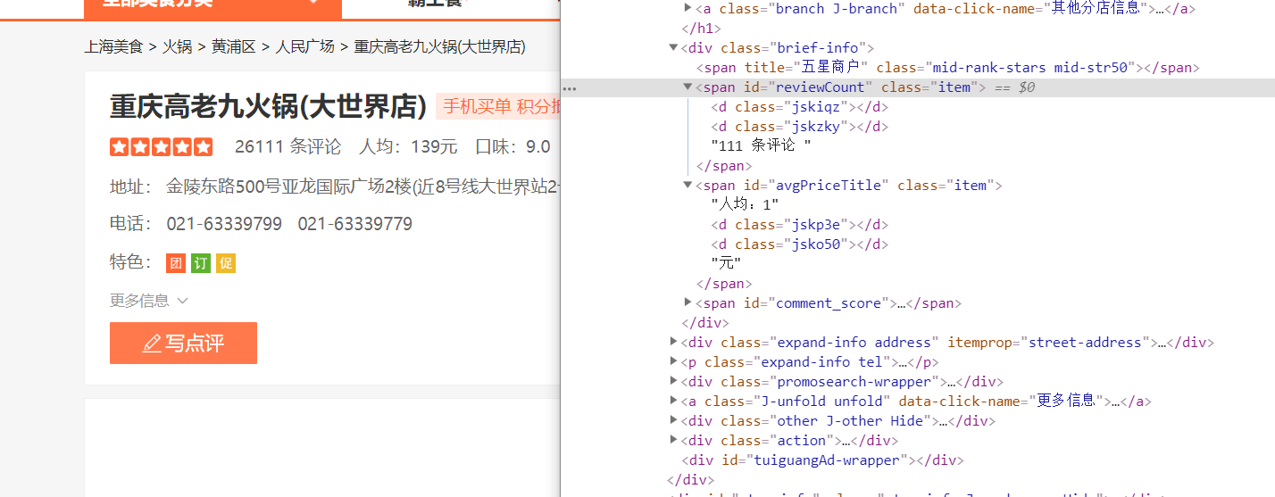The image size is (1275, 497).
Task: Open the 火锅 breadcrumb link
Action: tap(177, 46)
